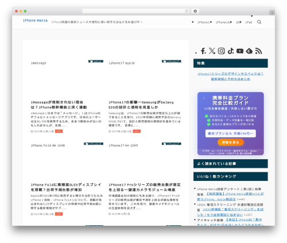Open article about iPhone17 and Samsung Galaxy S26
This screenshot has height=243, width=287.
click(x=141, y=105)
